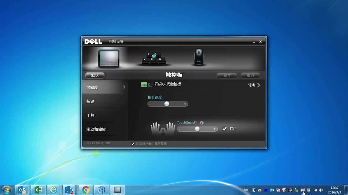Expand the version info triangle
348x195 pixels.
(x=88, y=143)
